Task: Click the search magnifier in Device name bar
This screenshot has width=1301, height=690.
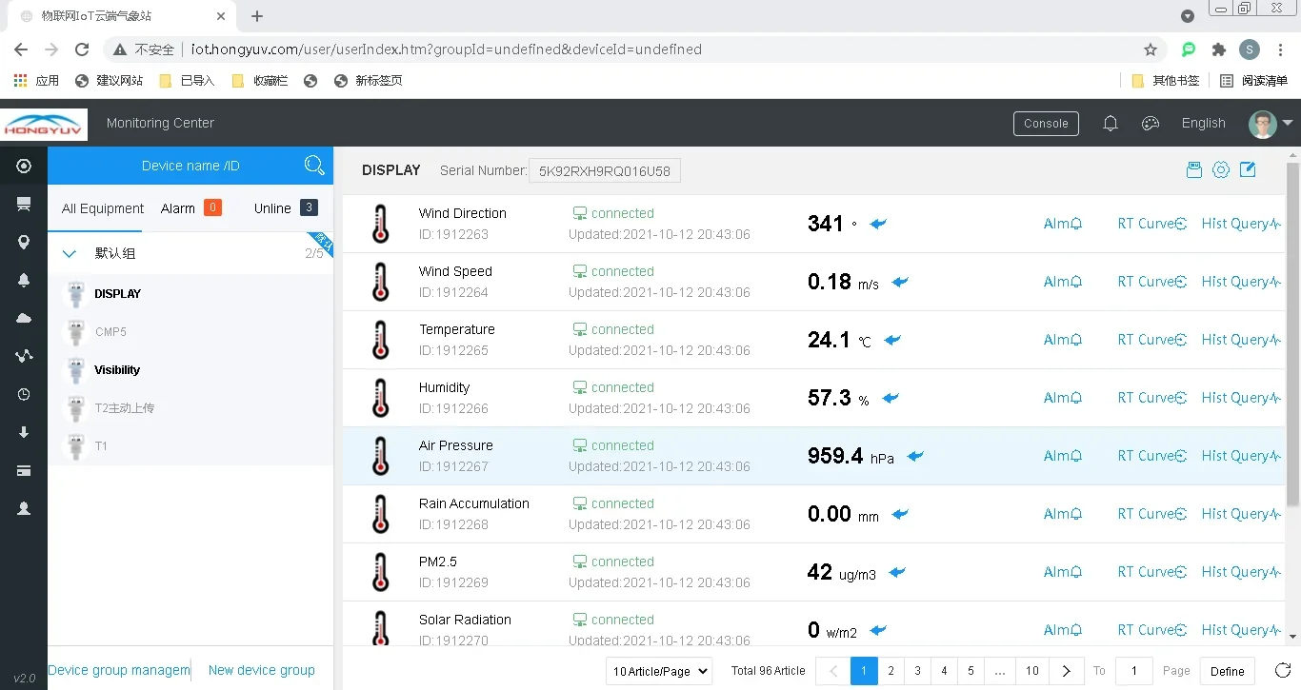Action: coord(314,166)
